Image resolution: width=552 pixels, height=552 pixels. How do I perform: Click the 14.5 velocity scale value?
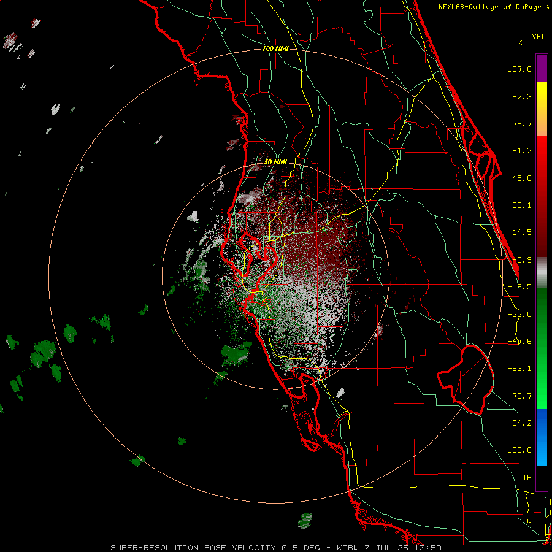coord(522,232)
